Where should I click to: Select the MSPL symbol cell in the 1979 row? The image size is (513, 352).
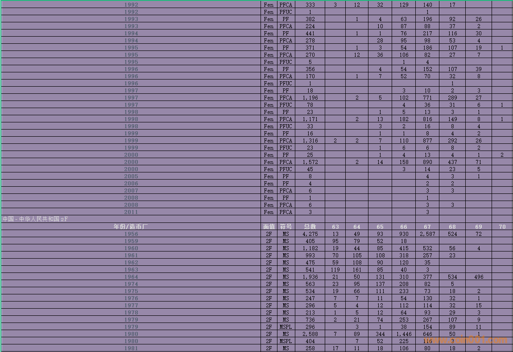coord(285,327)
